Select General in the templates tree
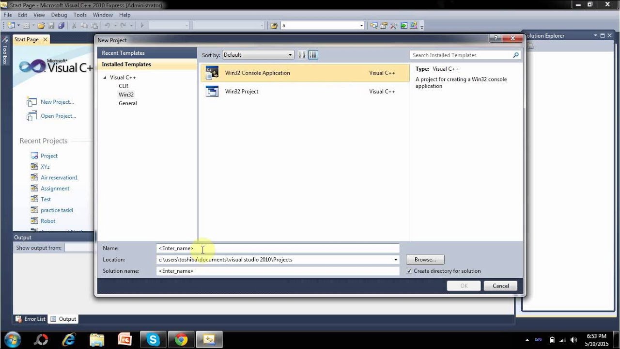620x349 pixels. click(x=128, y=103)
